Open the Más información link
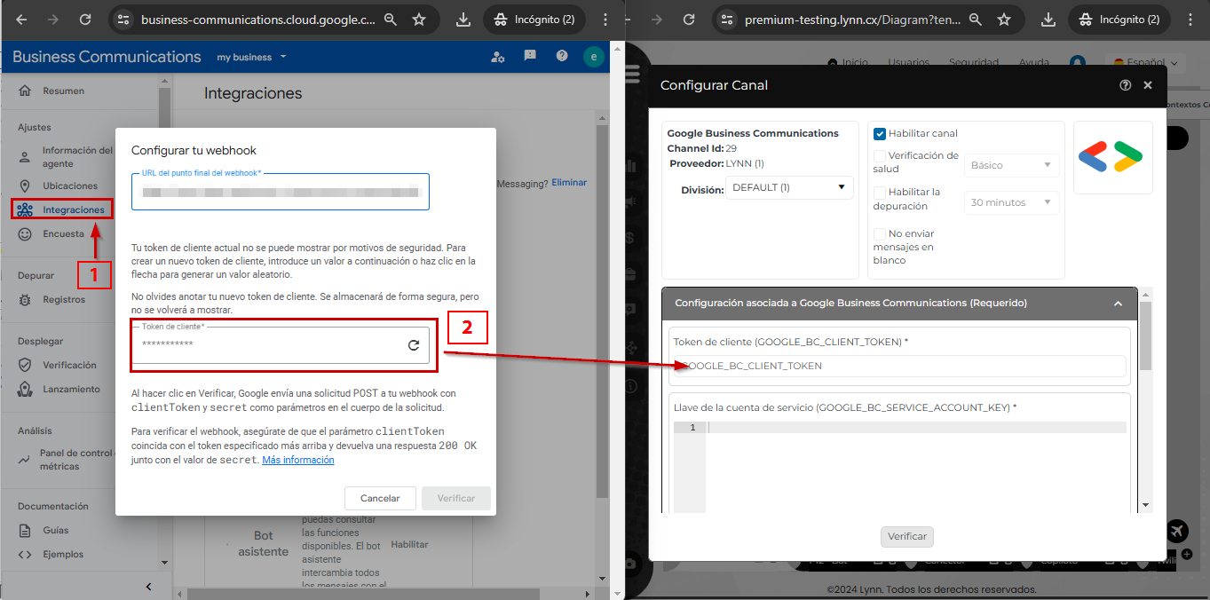 click(x=298, y=460)
